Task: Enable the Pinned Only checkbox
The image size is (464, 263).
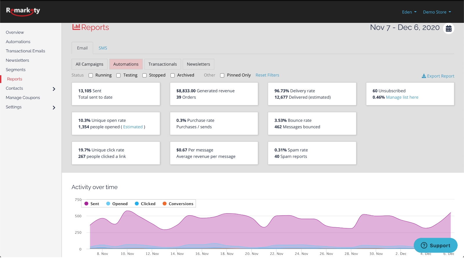Action: [222, 75]
